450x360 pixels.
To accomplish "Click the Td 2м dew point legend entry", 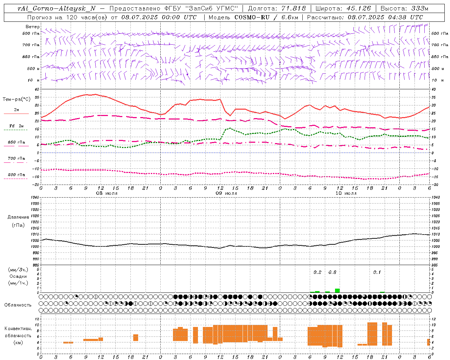I will [x=16, y=126].
